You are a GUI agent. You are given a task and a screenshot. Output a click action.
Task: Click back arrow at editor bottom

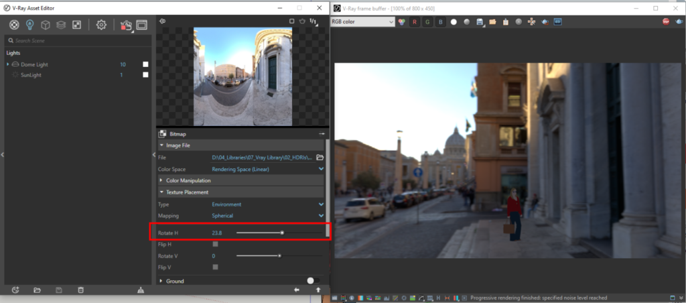(297, 290)
